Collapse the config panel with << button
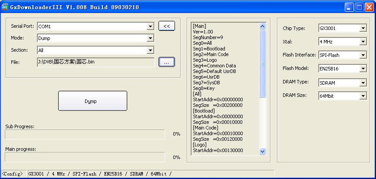Viewport: 376px width, 179px height. tap(167, 26)
